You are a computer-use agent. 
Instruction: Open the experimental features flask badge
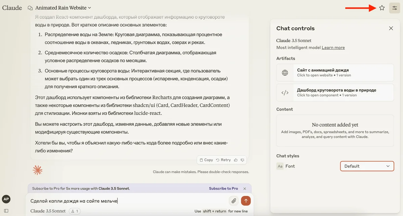pos(75,211)
